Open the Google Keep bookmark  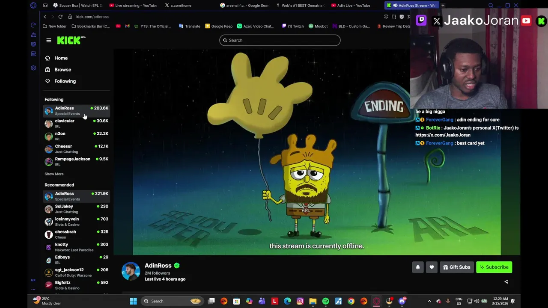[x=219, y=27]
